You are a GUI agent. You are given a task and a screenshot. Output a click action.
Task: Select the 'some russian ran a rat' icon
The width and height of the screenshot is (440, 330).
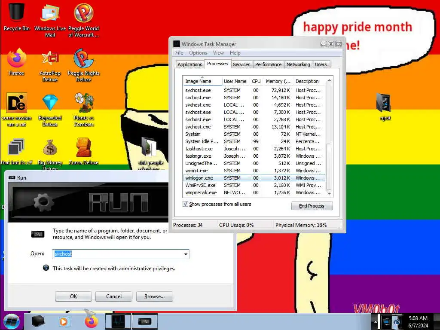coord(17,110)
